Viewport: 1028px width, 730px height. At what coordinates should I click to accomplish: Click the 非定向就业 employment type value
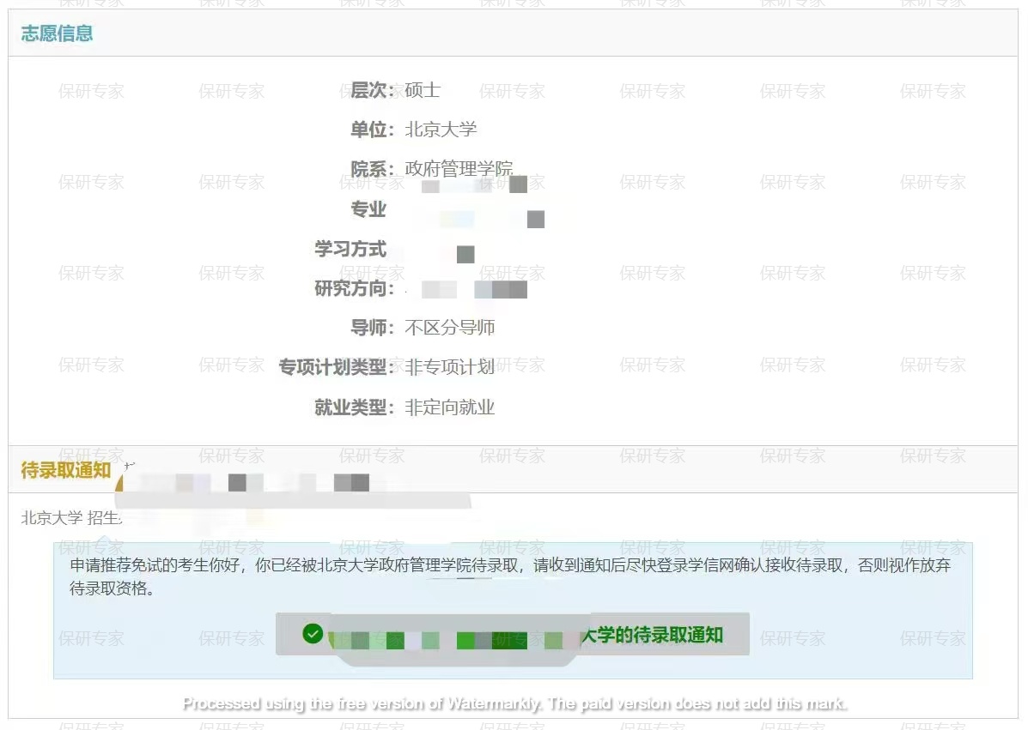coord(449,407)
